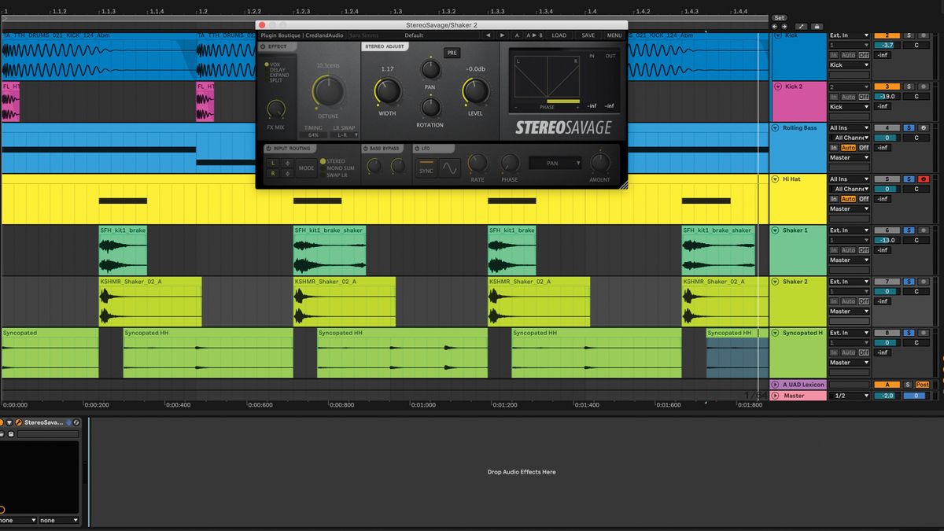The width and height of the screenshot is (944, 531).
Task: Open the Ext. In dropdown on Shaker 1
Action: [x=848, y=230]
